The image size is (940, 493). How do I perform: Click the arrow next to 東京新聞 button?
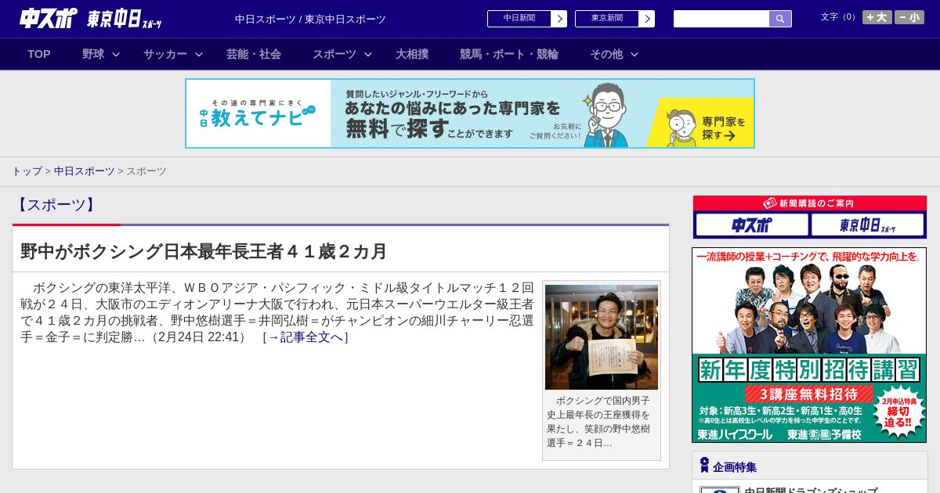pos(646,19)
